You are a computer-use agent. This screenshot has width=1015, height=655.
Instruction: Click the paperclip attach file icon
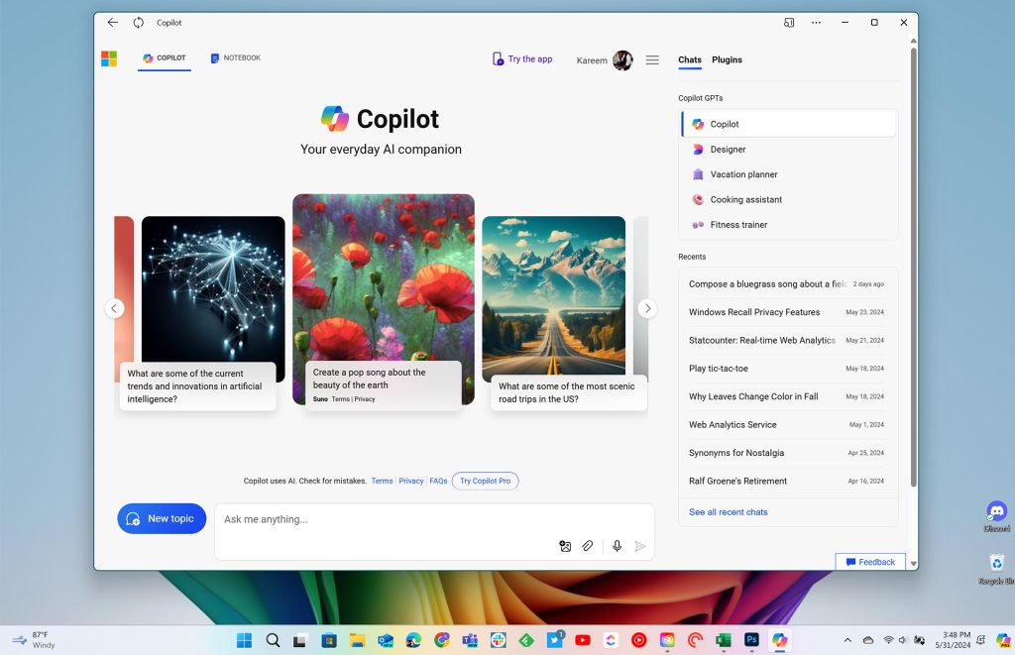(587, 546)
